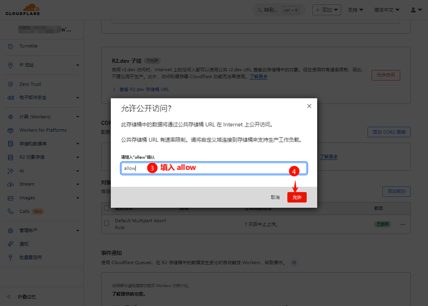Open Workers for Platforms menu item
Screen dimensions: 428x306
[x=43, y=130]
